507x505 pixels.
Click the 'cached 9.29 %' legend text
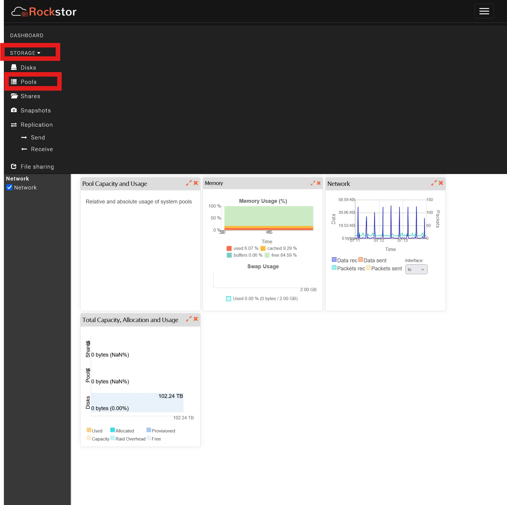tap(282, 248)
